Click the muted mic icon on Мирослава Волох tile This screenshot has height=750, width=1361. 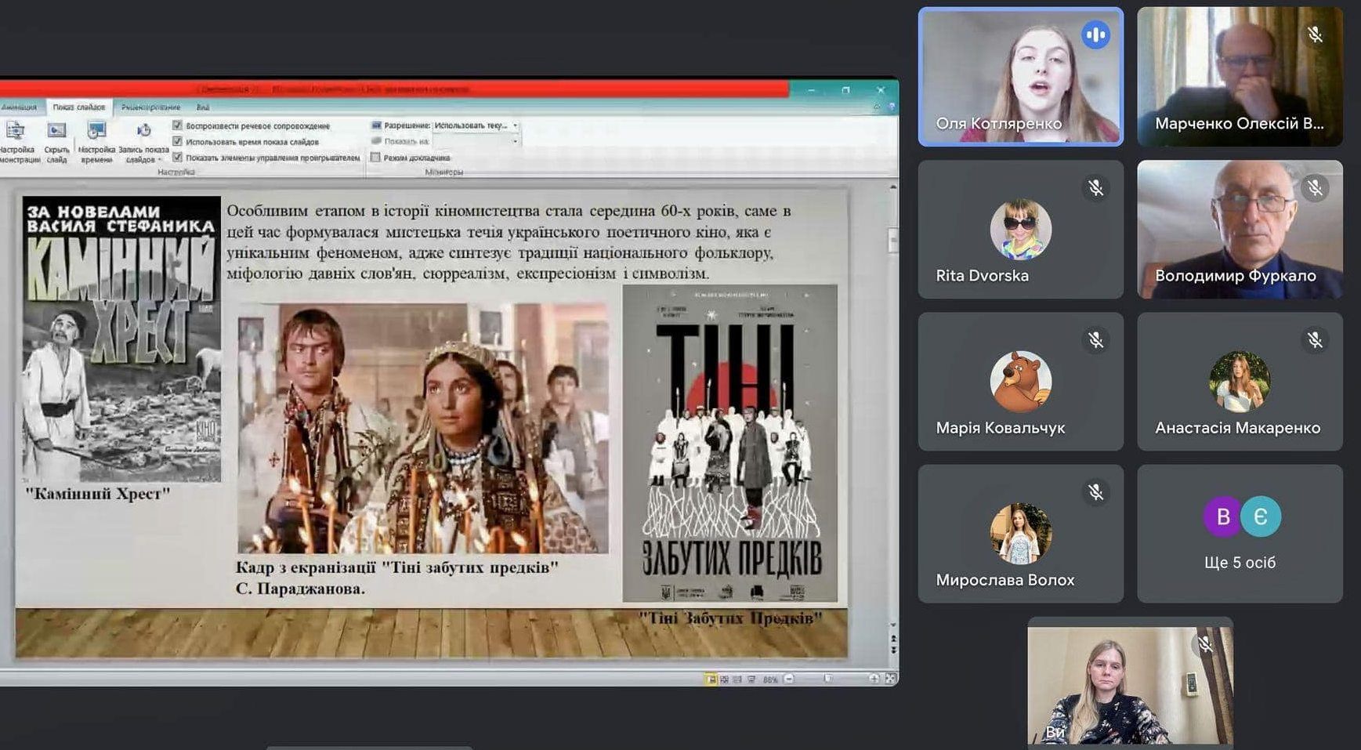[1095, 492]
